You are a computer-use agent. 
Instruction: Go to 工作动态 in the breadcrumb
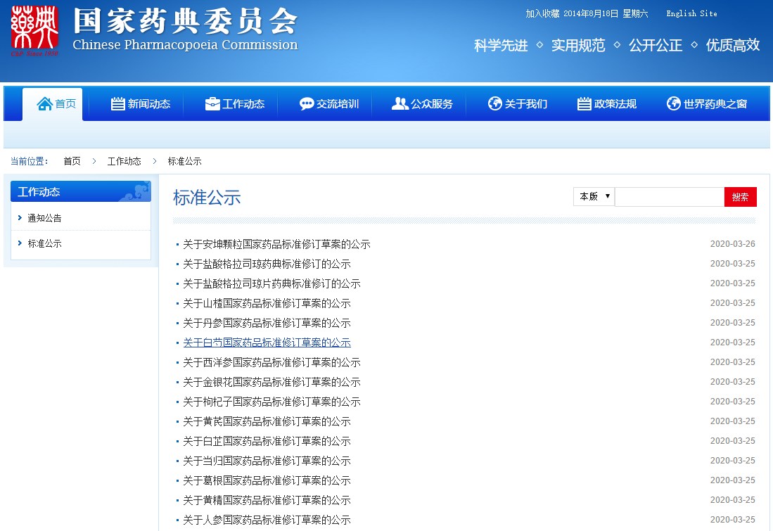point(124,161)
